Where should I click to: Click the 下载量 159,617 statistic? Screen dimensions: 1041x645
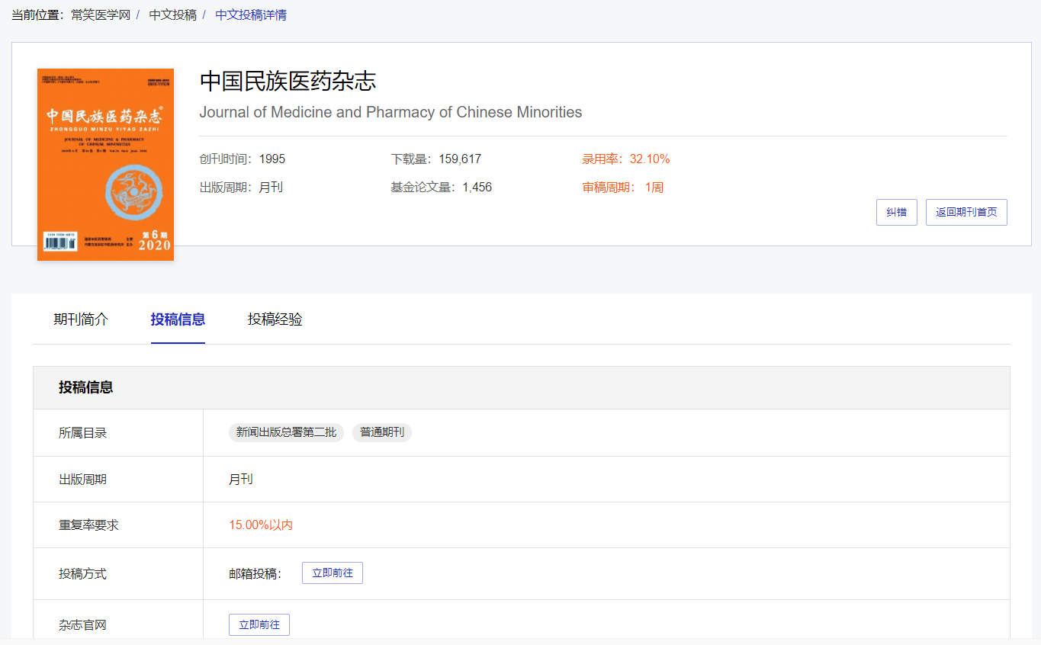[435, 159]
